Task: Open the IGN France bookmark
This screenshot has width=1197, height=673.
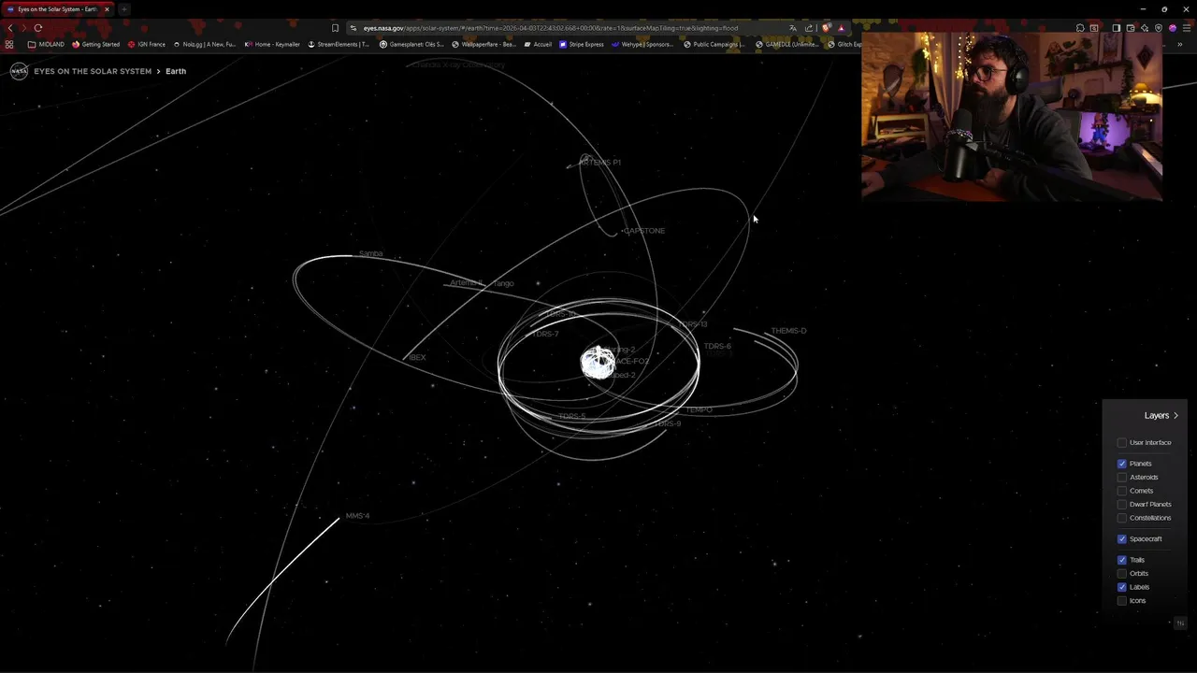Action: pyautogui.click(x=146, y=44)
